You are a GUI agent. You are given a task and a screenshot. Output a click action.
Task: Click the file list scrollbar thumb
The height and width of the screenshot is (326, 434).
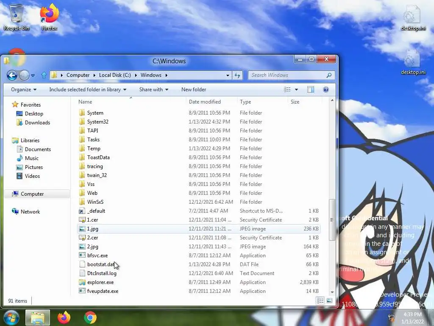tap(332, 220)
